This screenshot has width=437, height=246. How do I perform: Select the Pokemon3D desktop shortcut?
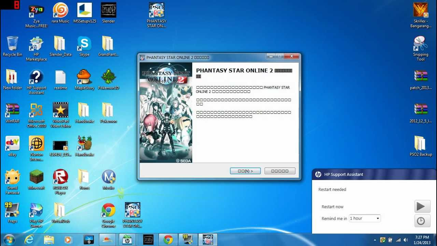click(x=109, y=80)
